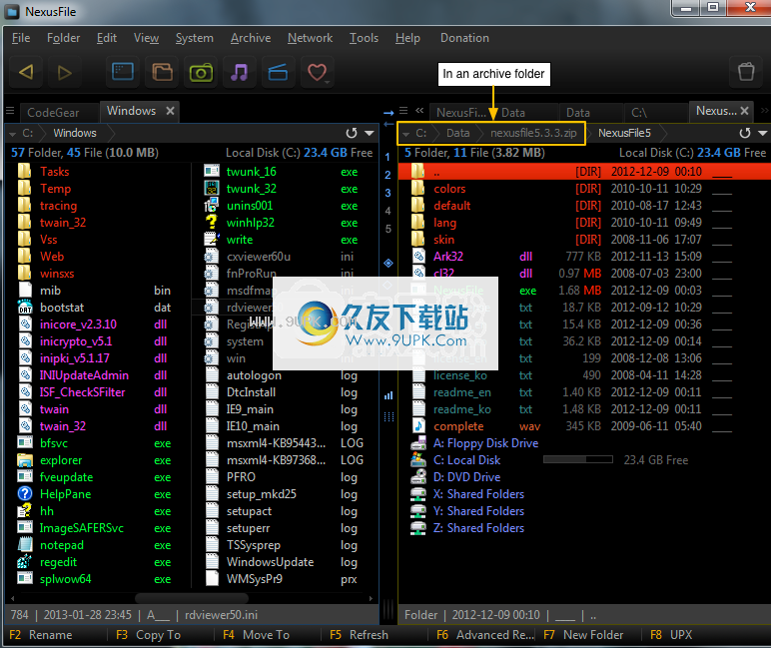Screen dimensions: 771x648
Task: Open Z: Shared Folders entry
Action: tap(478, 528)
